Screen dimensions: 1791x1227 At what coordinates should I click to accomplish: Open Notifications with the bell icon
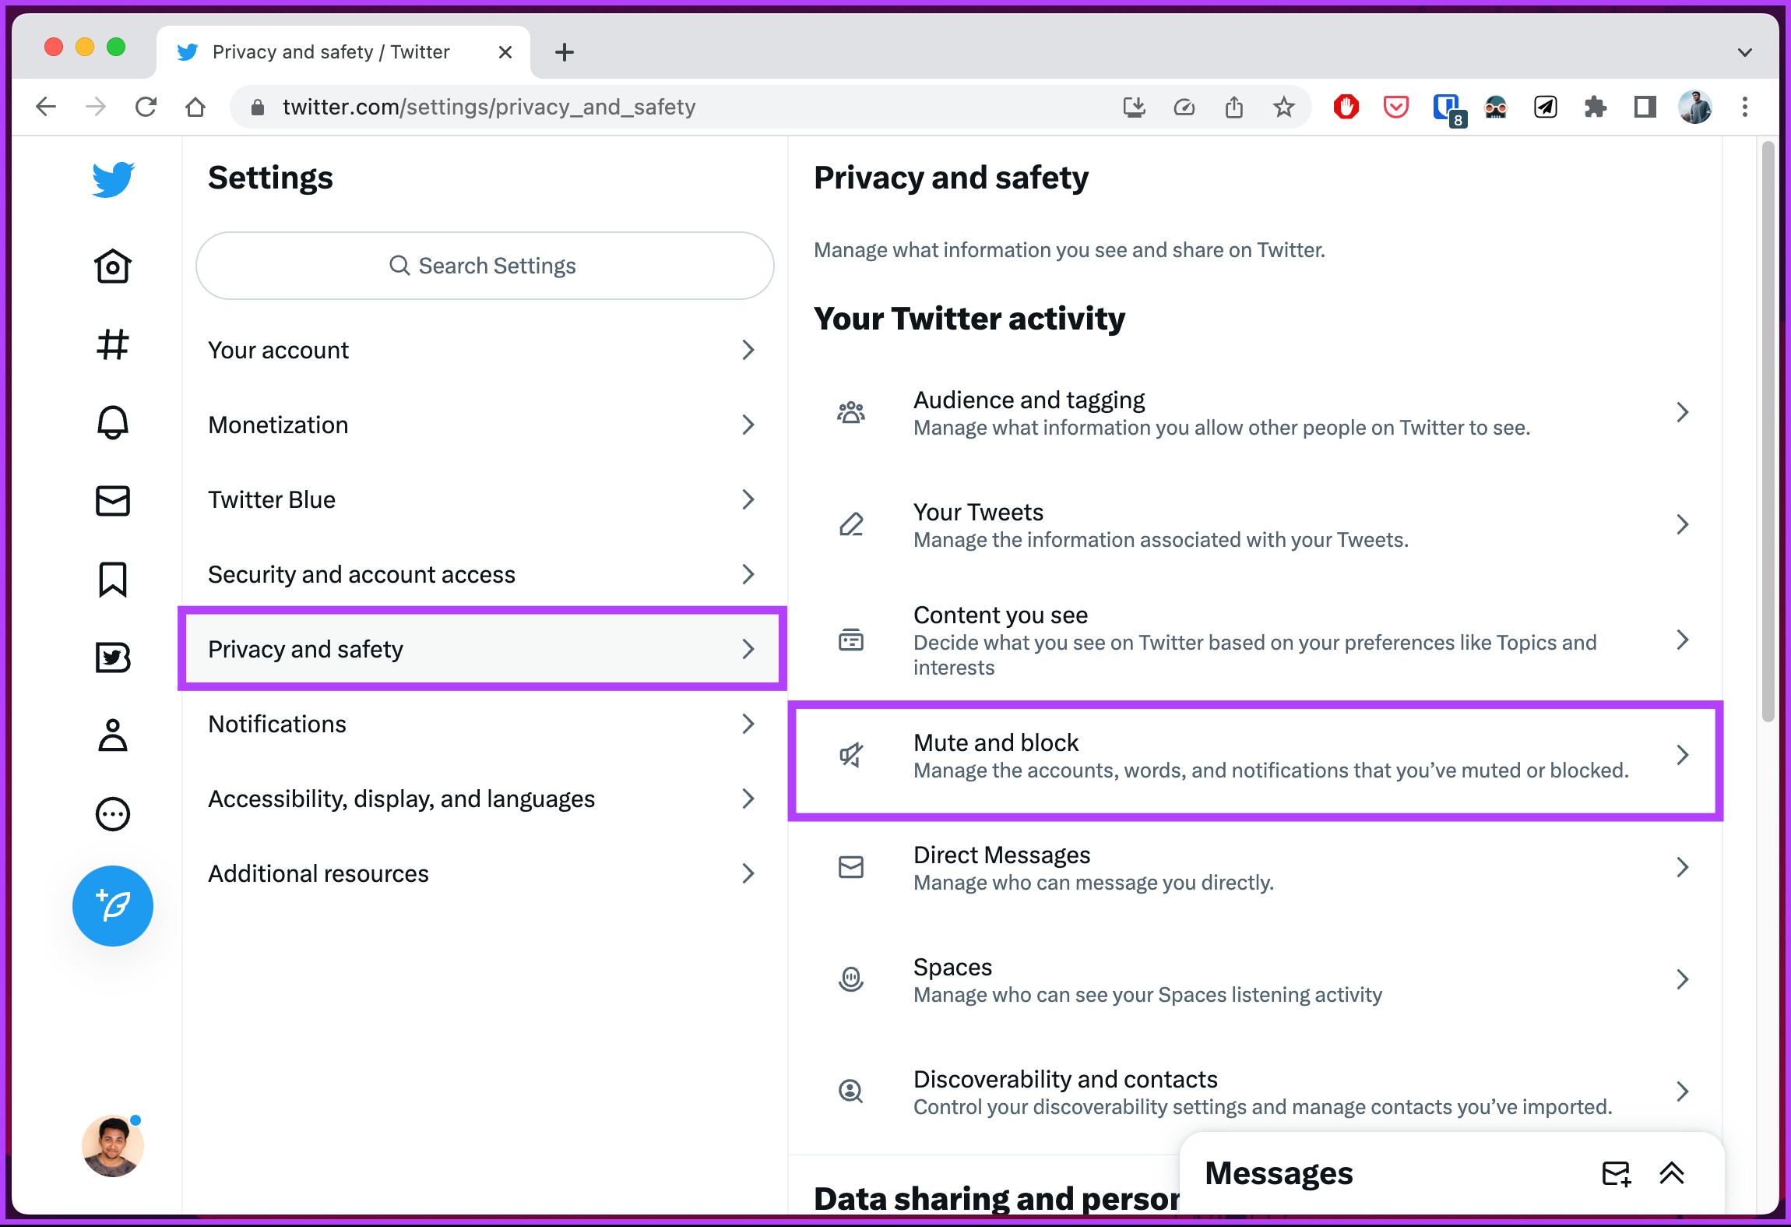pos(113,422)
